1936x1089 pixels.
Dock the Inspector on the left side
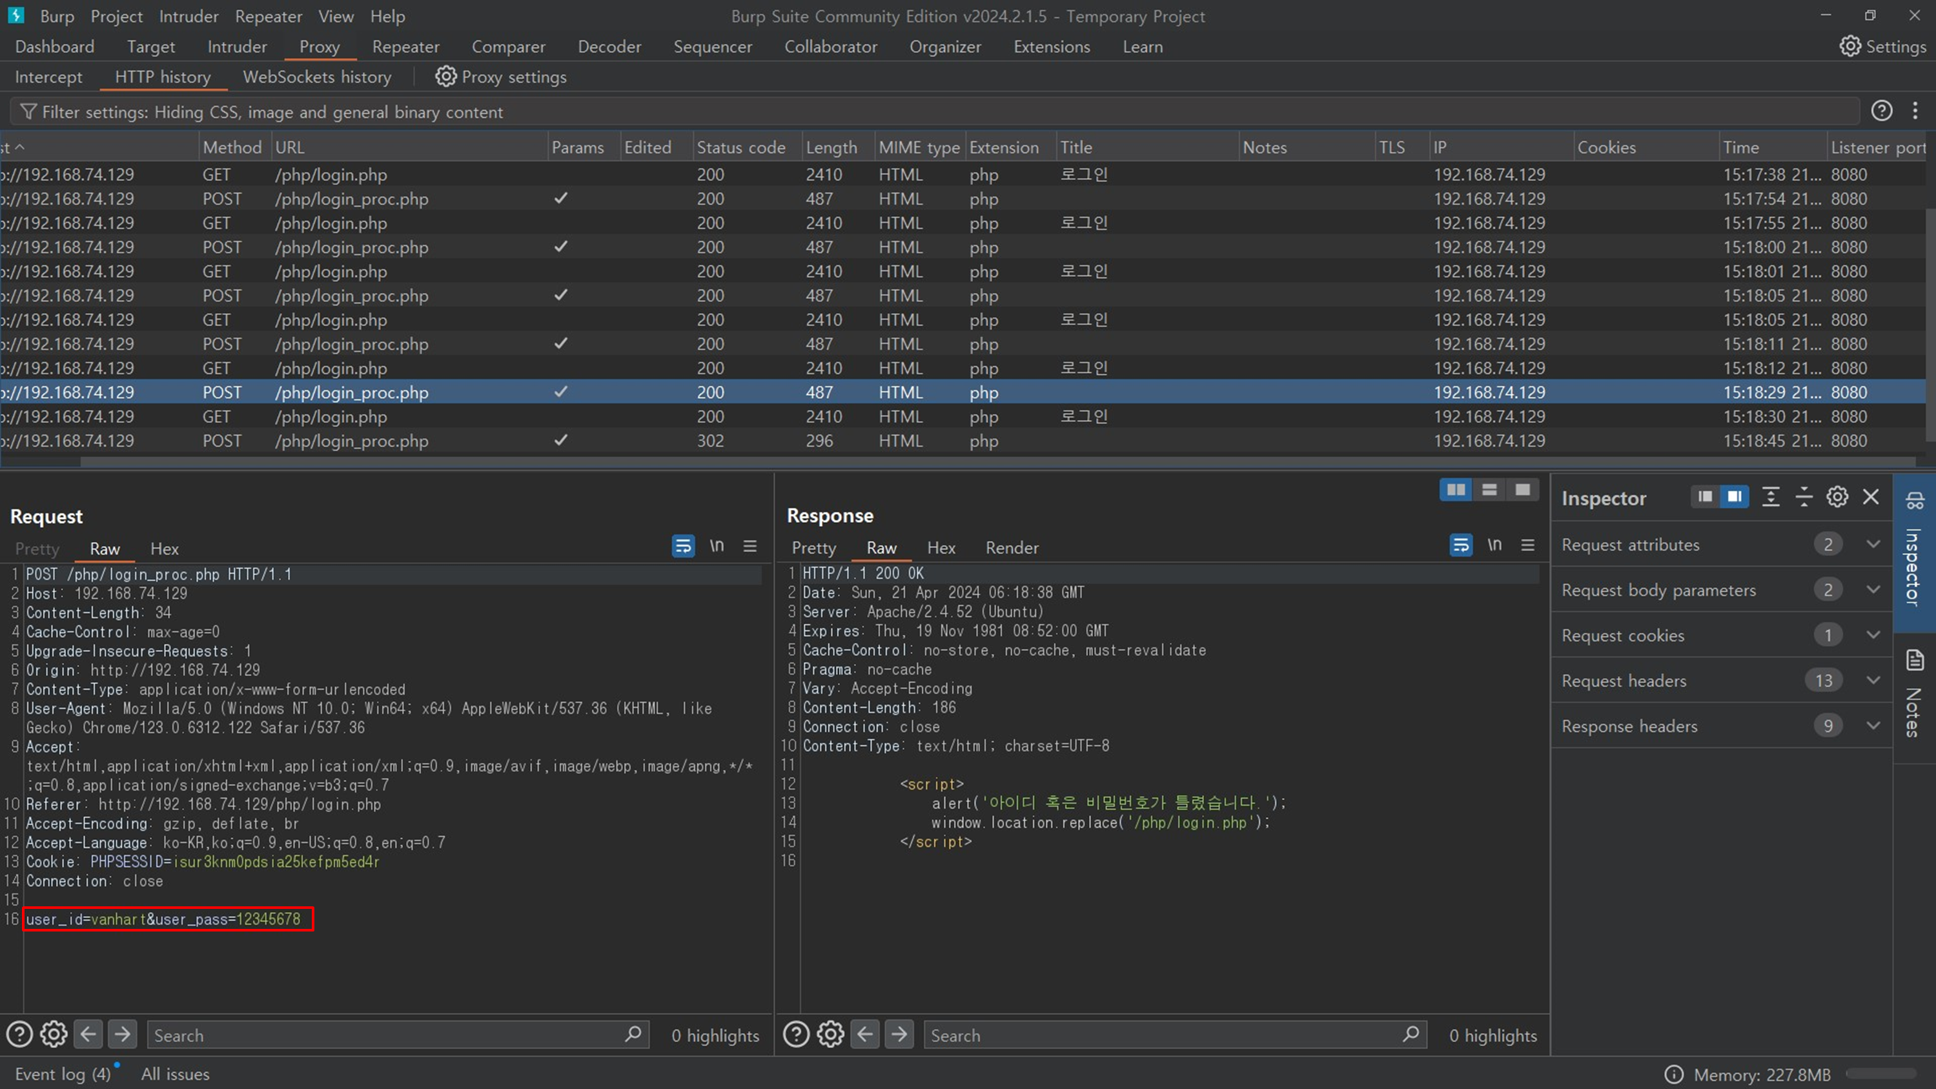click(1706, 497)
